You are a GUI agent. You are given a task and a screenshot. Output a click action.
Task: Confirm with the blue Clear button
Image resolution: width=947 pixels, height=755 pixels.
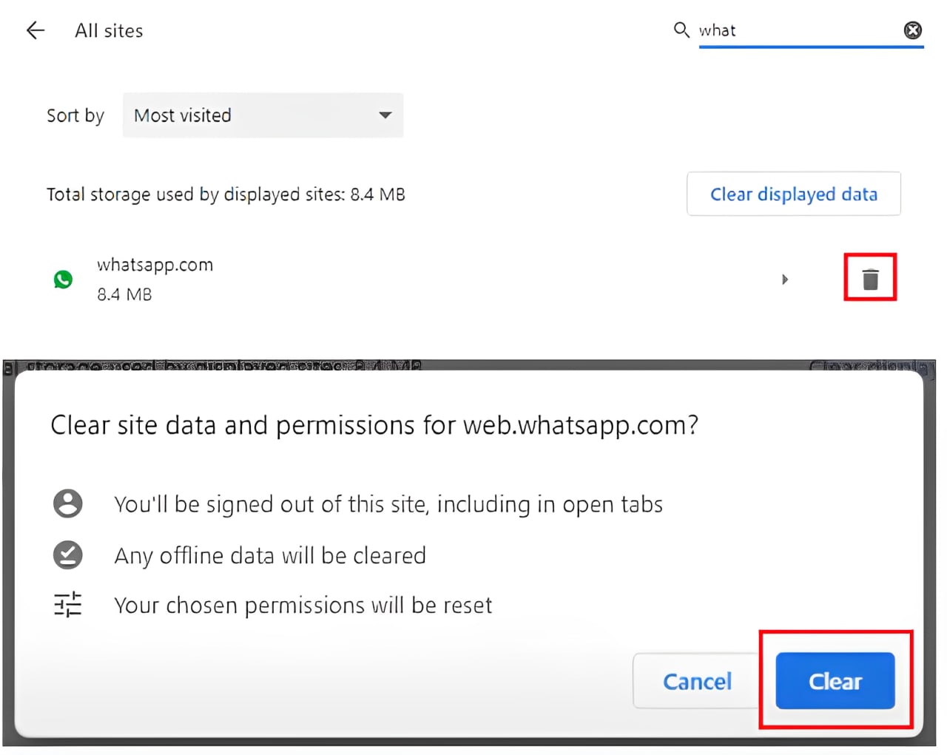835,681
